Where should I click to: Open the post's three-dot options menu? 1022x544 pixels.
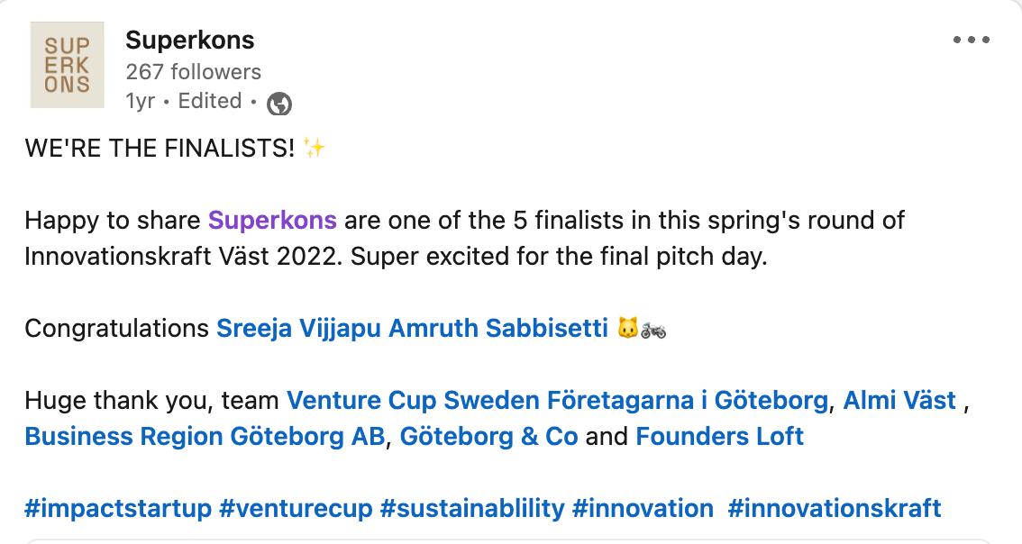(x=971, y=41)
